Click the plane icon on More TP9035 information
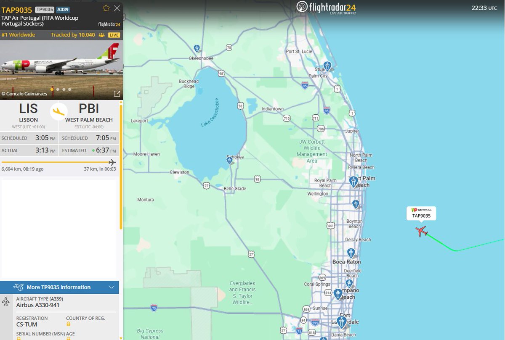 (x=18, y=287)
